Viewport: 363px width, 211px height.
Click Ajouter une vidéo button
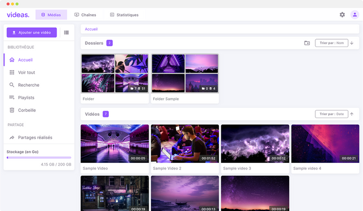pos(32,32)
